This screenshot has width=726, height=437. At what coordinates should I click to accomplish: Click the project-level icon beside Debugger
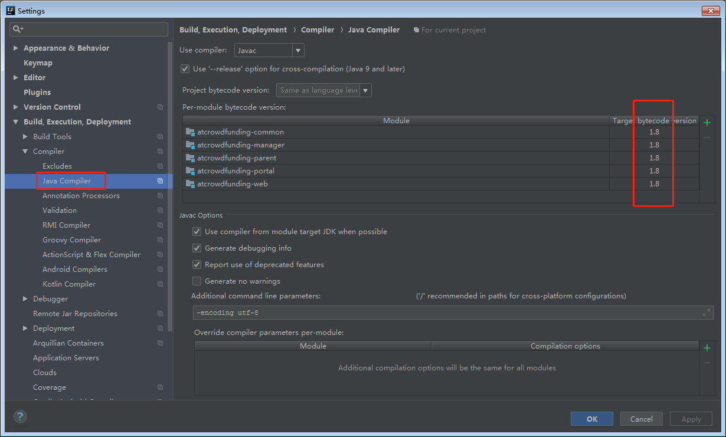coord(160,299)
